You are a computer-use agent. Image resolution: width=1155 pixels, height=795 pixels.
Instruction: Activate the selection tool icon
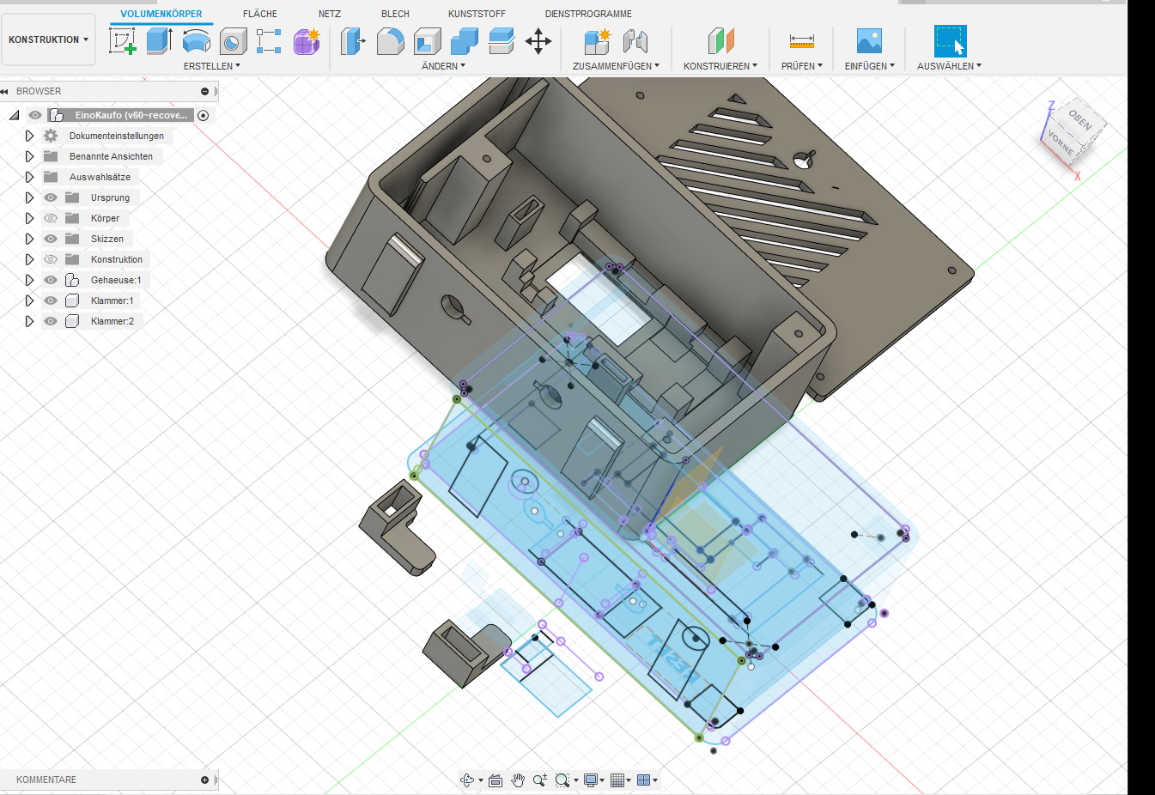click(x=950, y=40)
